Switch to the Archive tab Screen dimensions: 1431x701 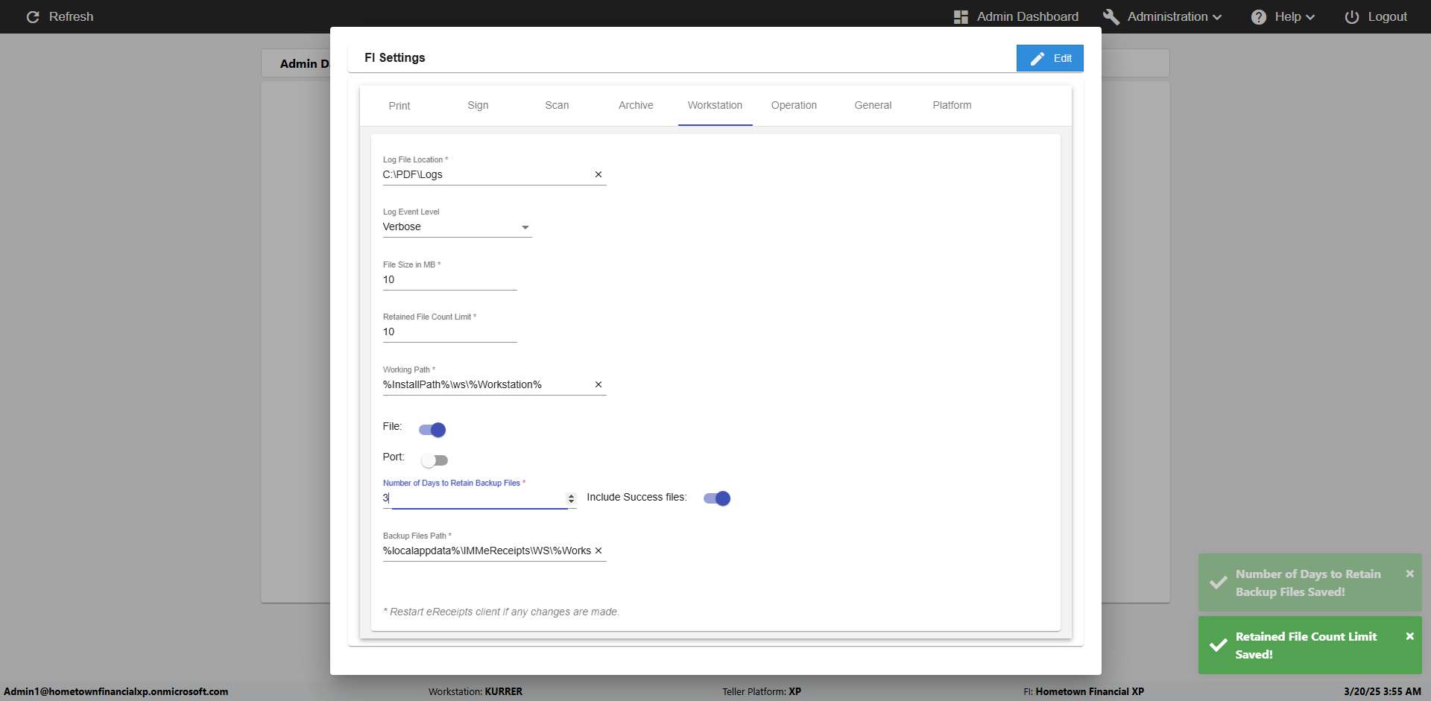[636, 105]
